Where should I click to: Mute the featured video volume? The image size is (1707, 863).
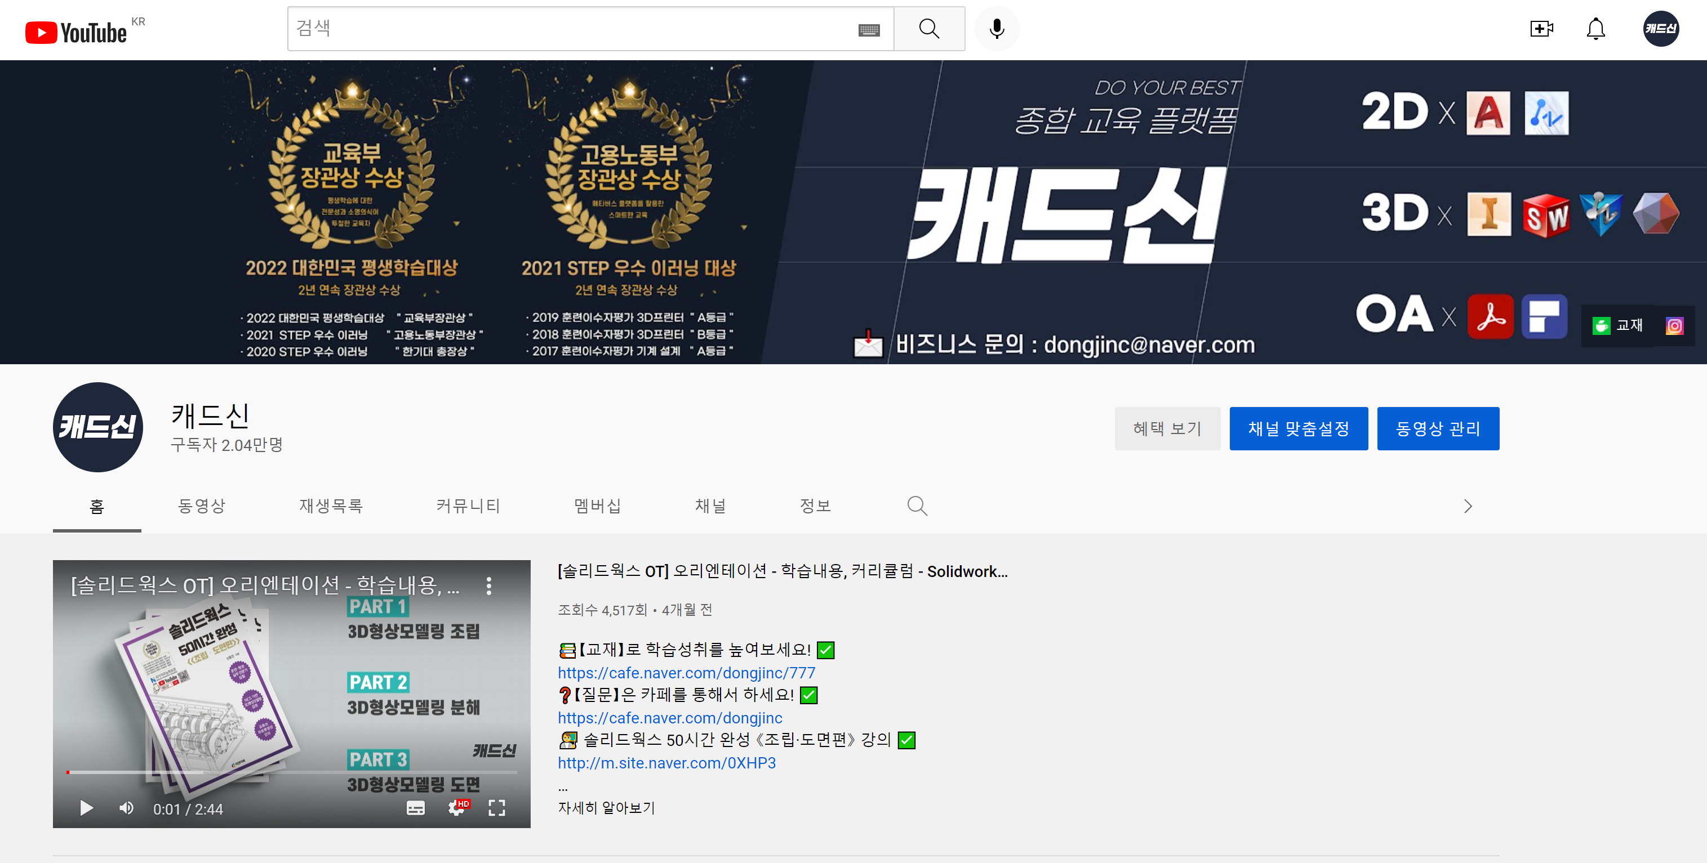pyautogui.click(x=126, y=808)
